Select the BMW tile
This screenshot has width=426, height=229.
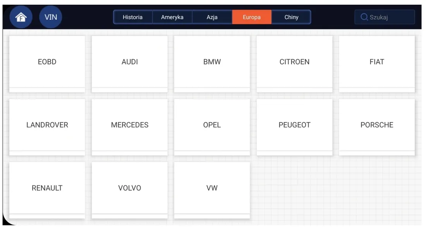pyautogui.click(x=212, y=62)
